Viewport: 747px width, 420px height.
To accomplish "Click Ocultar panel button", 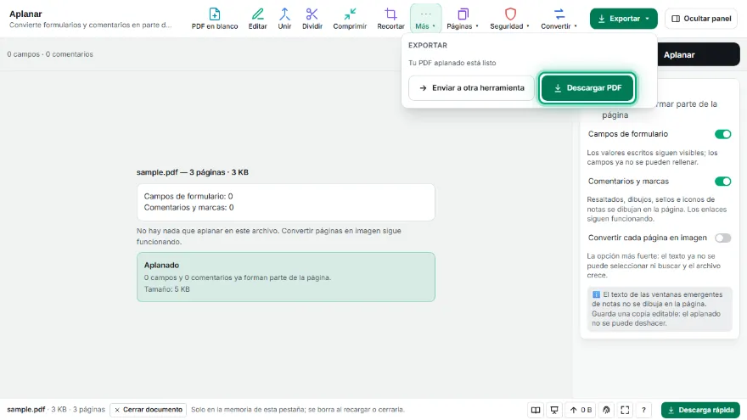I will (x=701, y=19).
